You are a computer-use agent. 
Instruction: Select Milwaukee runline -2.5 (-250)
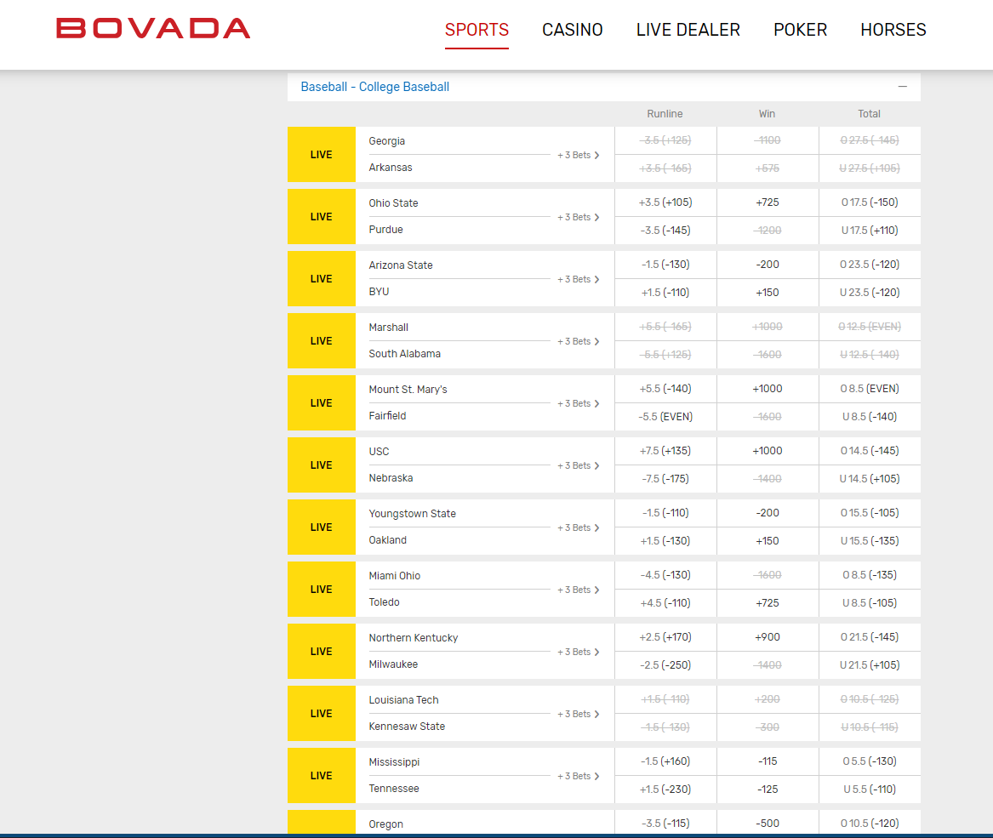(x=665, y=665)
